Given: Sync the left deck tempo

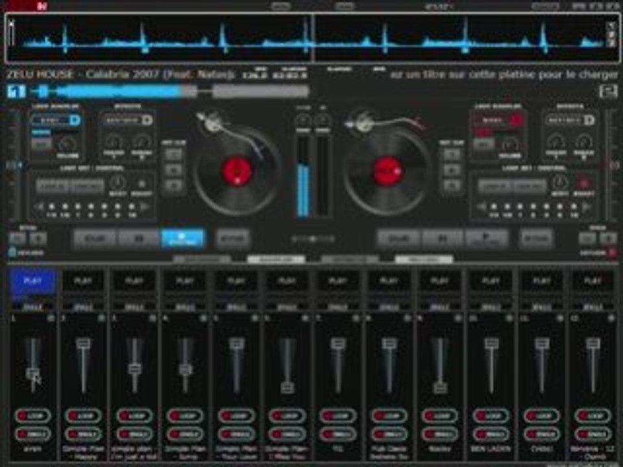Looking at the screenshot, I should tap(232, 239).
